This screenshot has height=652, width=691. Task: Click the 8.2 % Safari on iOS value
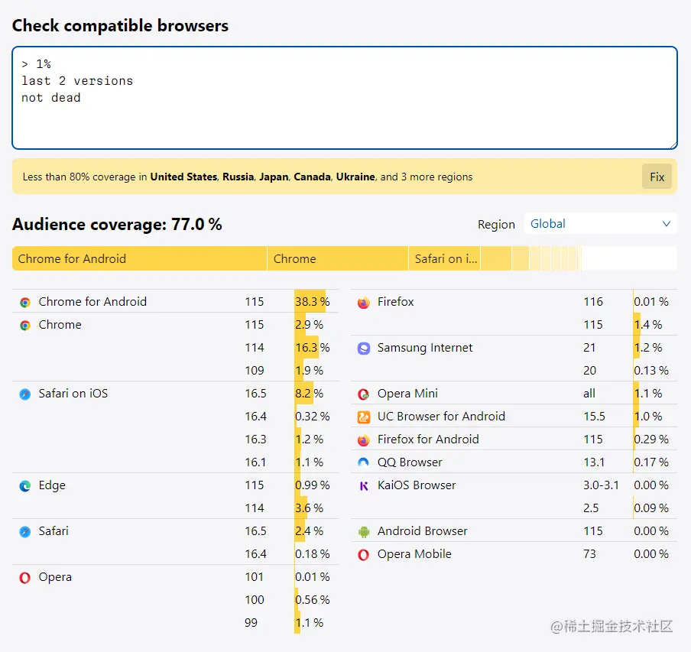click(x=309, y=394)
